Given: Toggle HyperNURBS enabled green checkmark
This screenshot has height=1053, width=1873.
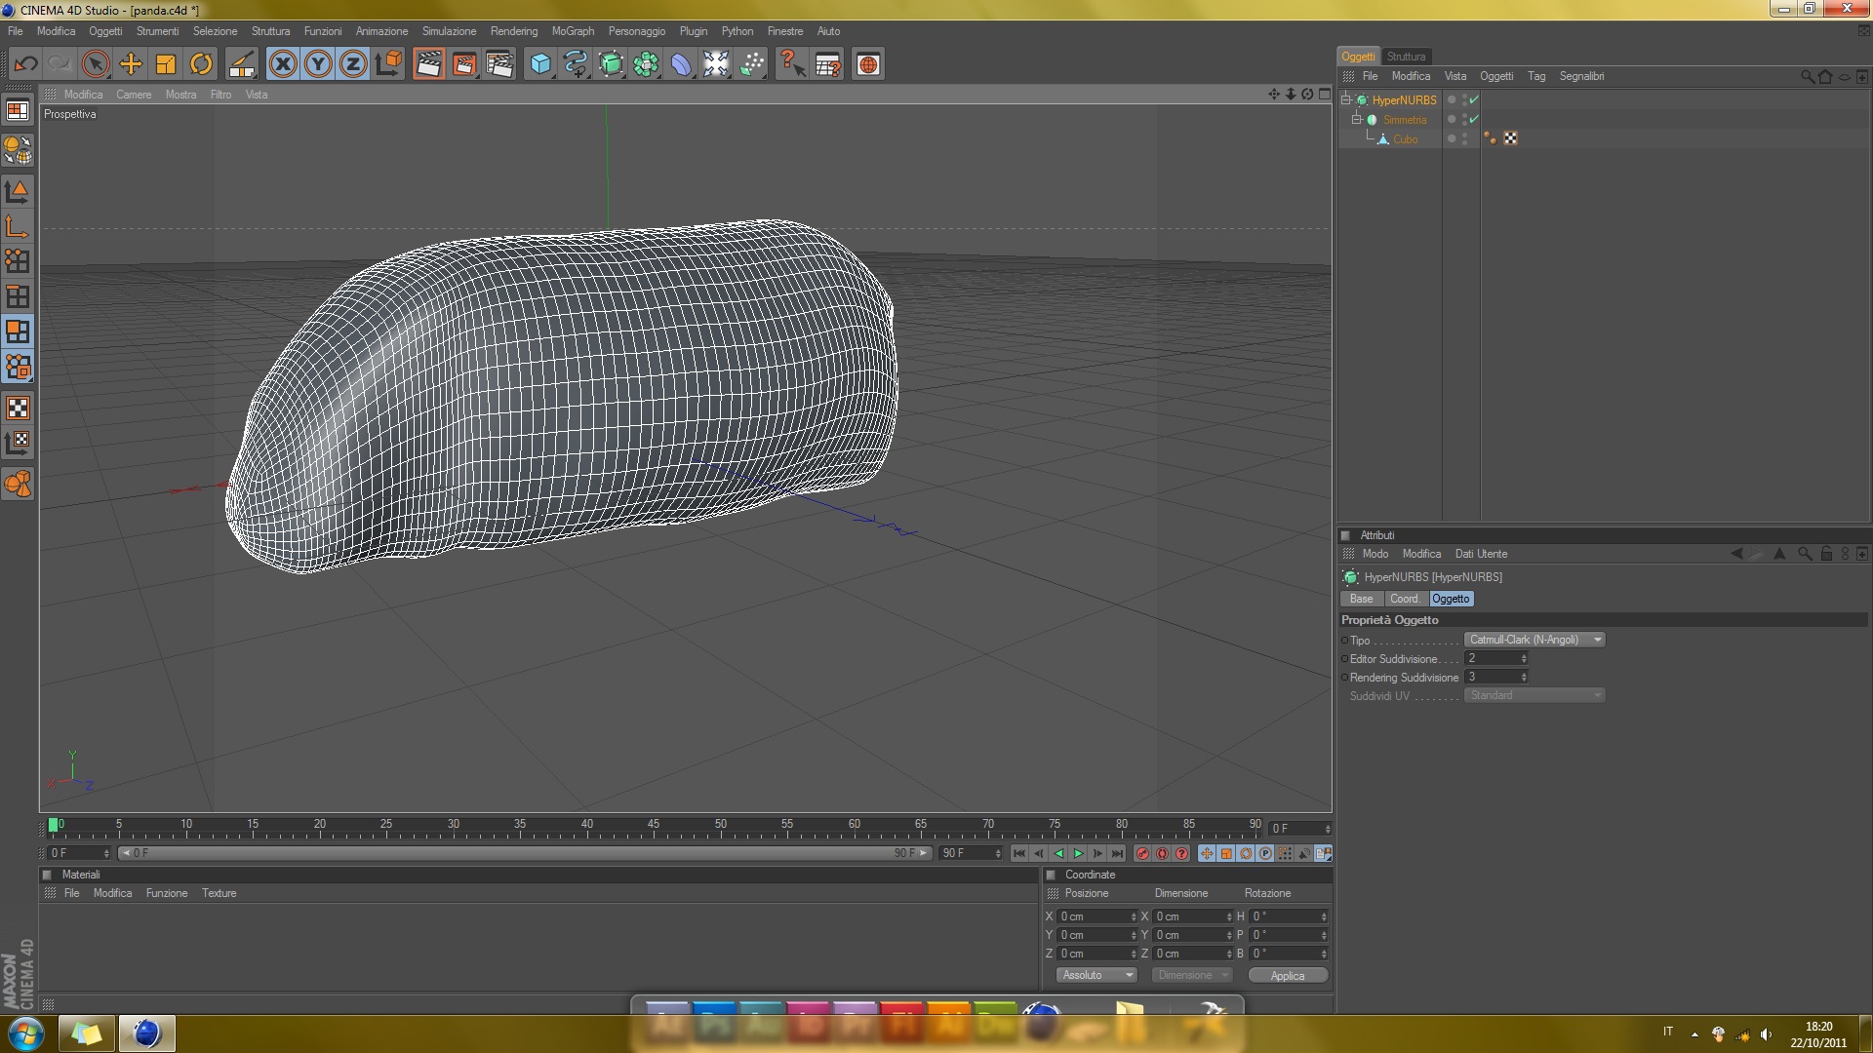Looking at the screenshot, I should pyautogui.click(x=1474, y=99).
